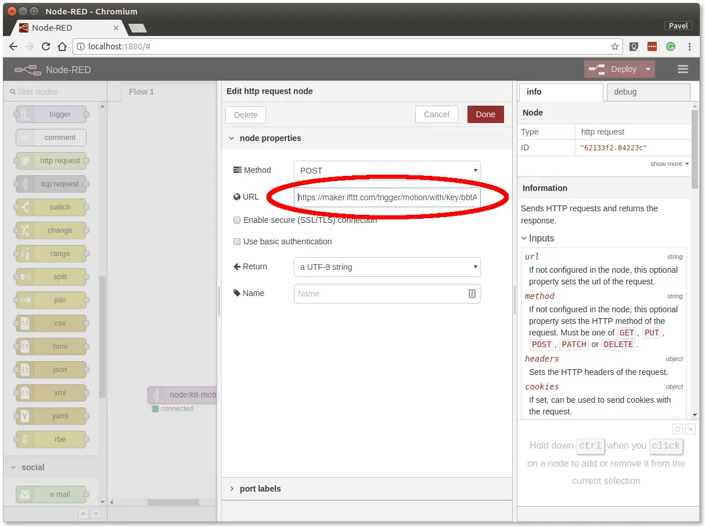
Task: Select the trigger node in palette
Action: [51, 114]
